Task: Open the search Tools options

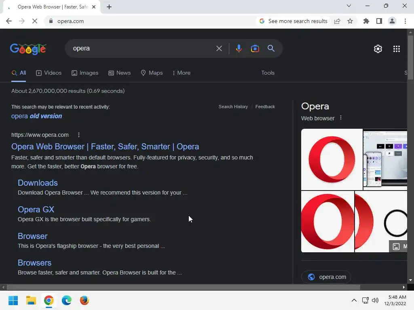Action: pyautogui.click(x=268, y=73)
